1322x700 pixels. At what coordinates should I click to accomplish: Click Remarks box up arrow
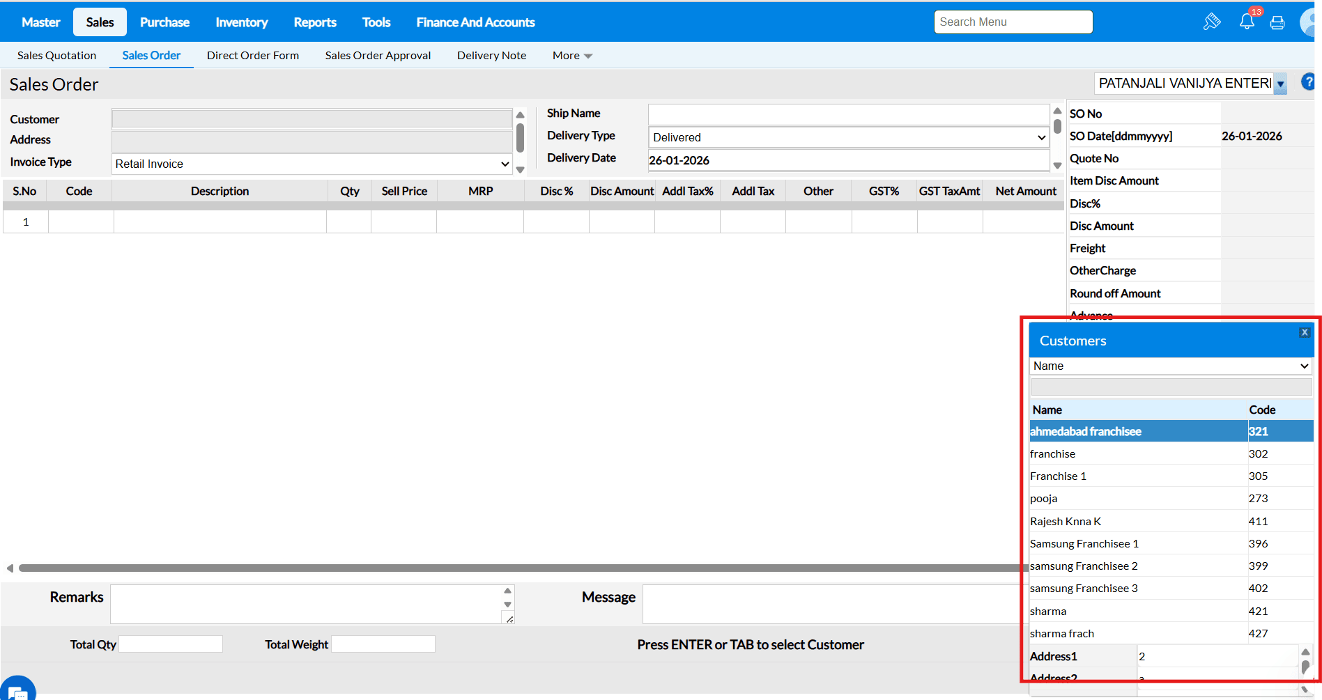pos(507,591)
